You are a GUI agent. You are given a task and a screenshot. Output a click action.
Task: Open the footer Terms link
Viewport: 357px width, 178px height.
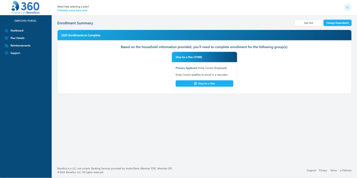[333, 170]
